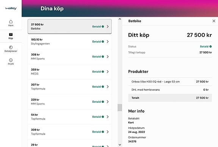Expand the 229 kr MM Sports chevron
Viewport: 218px width, 147px height.
108,102
